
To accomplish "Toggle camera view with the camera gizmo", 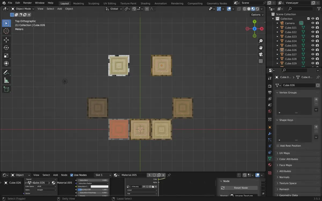I will point(261,54).
